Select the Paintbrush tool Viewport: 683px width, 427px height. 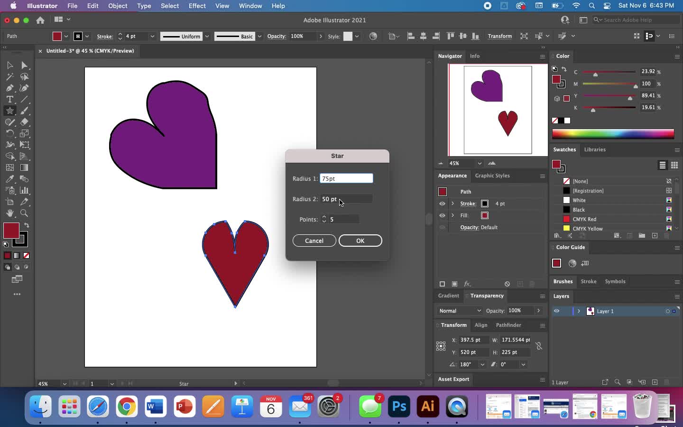click(24, 111)
